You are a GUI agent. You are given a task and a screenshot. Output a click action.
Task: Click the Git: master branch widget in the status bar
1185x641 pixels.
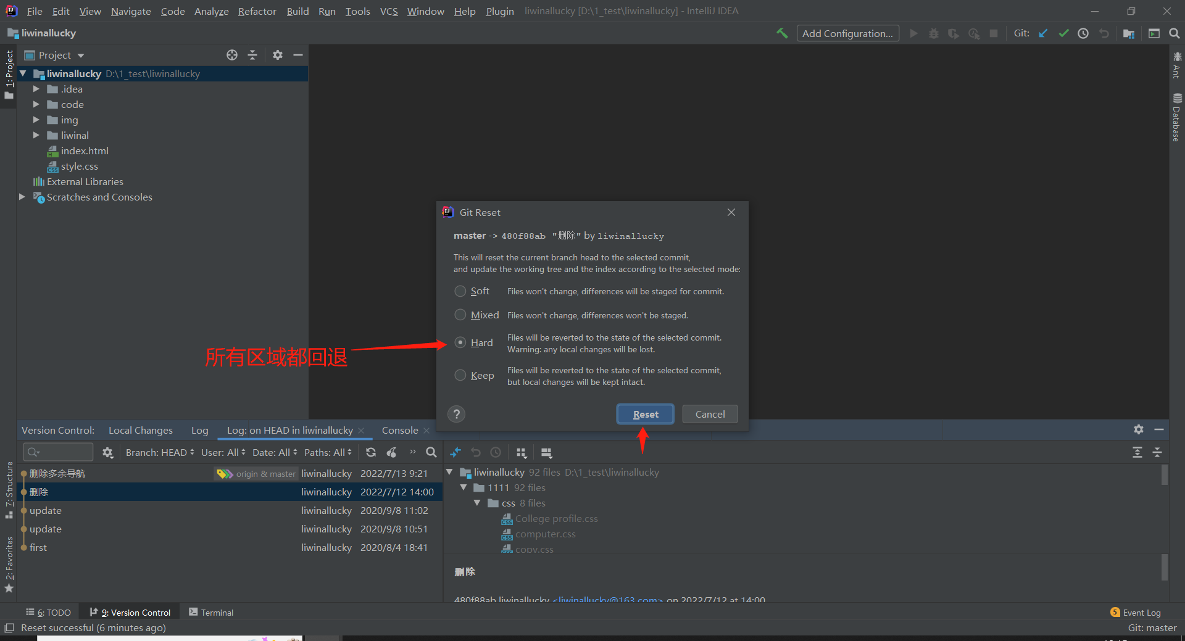pos(1152,628)
